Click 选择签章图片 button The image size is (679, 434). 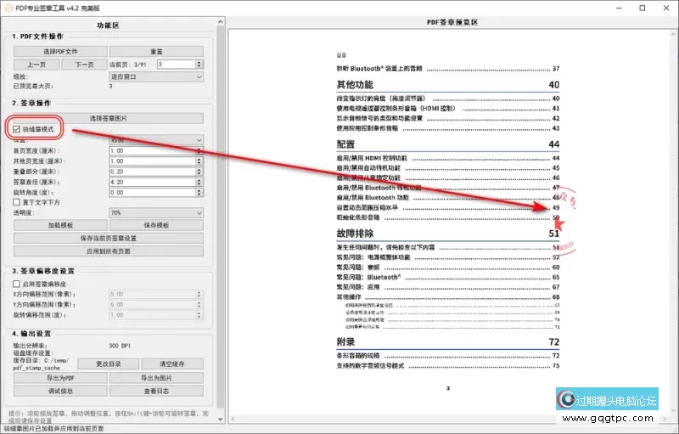coord(109,118)
